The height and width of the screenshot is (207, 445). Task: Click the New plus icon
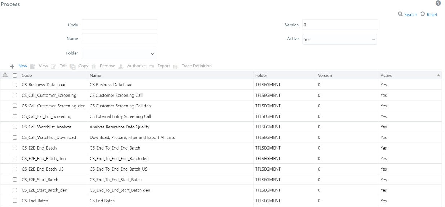click(12, 66)
